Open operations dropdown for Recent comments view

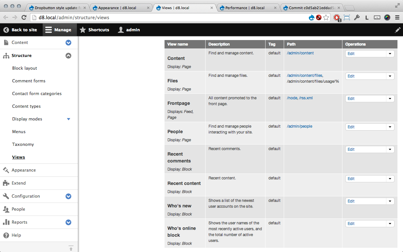click(x=390, y=149)
